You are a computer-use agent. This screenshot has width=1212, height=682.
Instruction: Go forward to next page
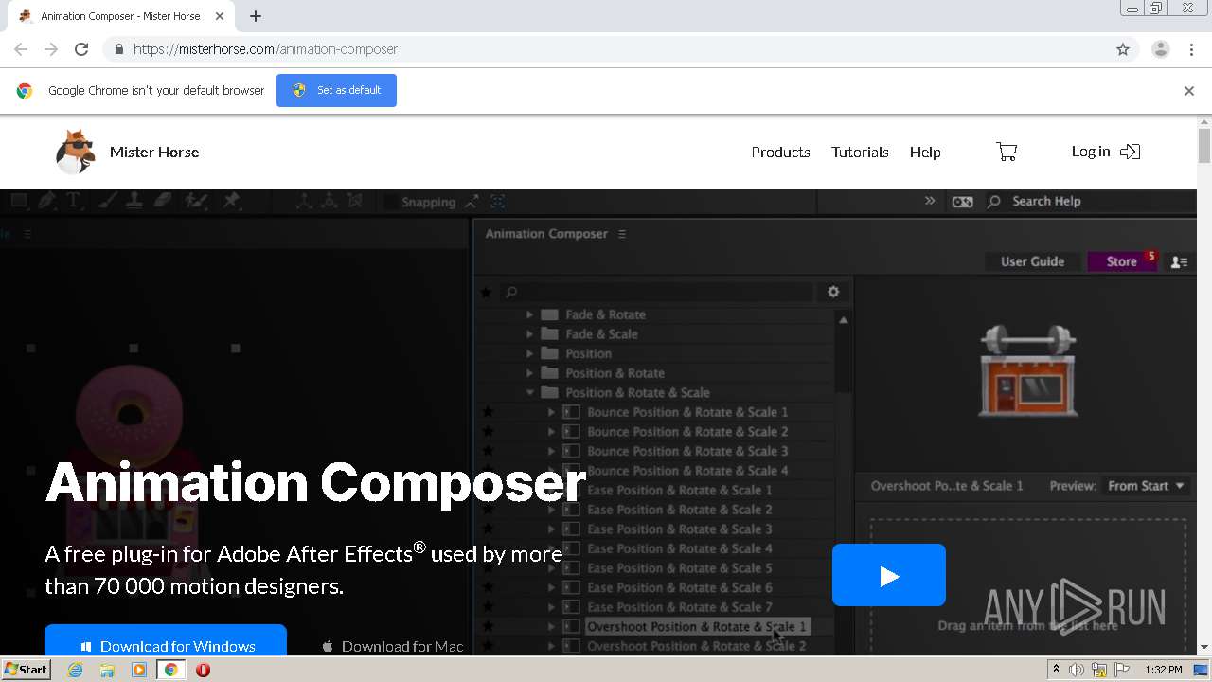pyautogui.click(x=51, y=49)
